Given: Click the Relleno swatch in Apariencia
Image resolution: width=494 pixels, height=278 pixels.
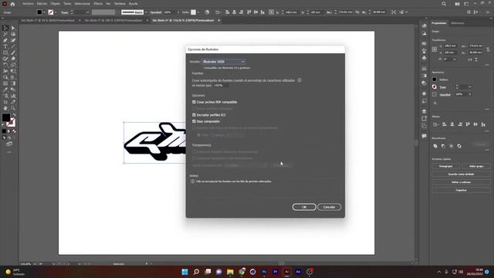Looking at the screenshot, I should click(435, 80).
